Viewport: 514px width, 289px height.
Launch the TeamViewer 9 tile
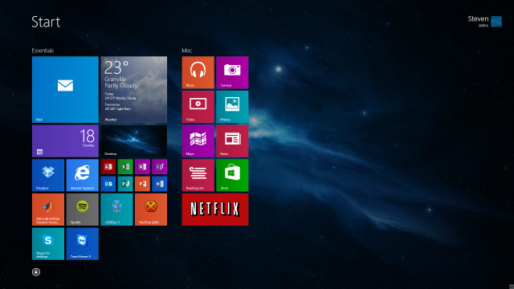(82, 244)
